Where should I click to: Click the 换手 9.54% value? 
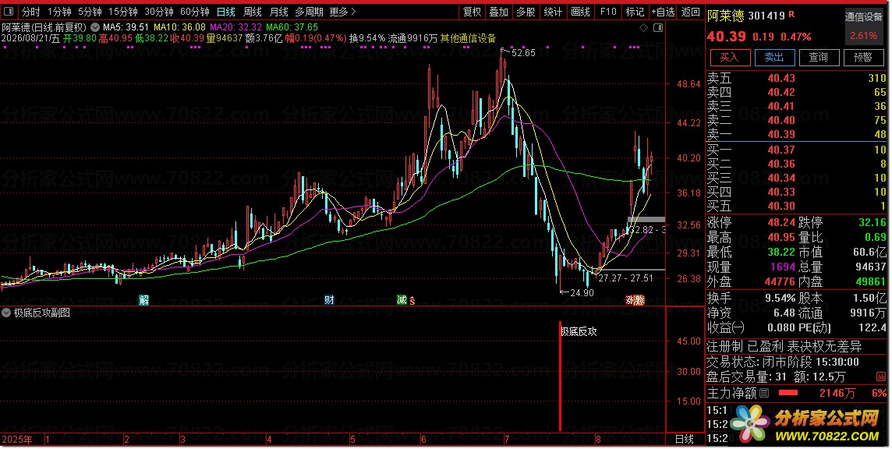click(780, 299)
